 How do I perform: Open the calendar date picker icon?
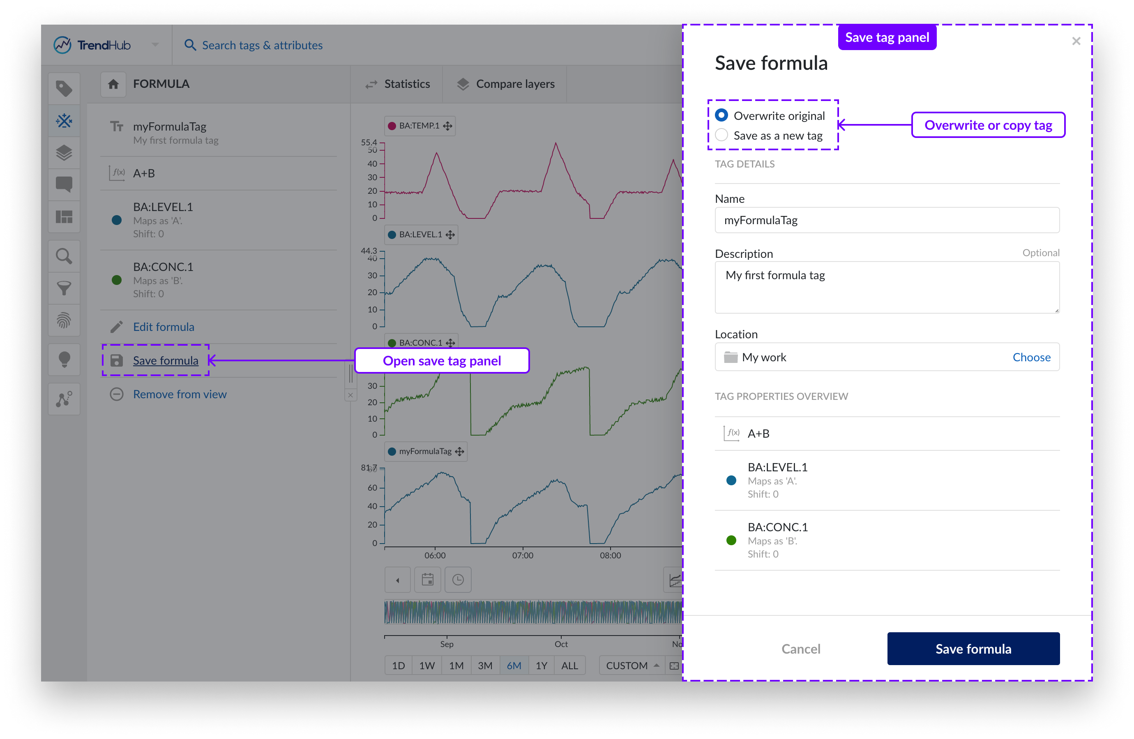tap(427, 579)
